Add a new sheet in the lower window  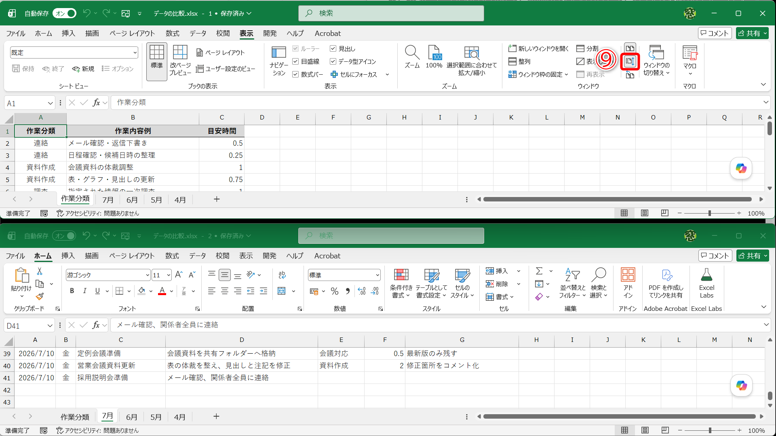[216, 416]
